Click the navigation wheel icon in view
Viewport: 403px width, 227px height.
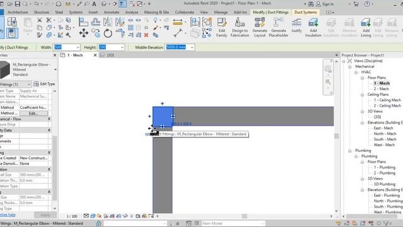pos(327,69)
